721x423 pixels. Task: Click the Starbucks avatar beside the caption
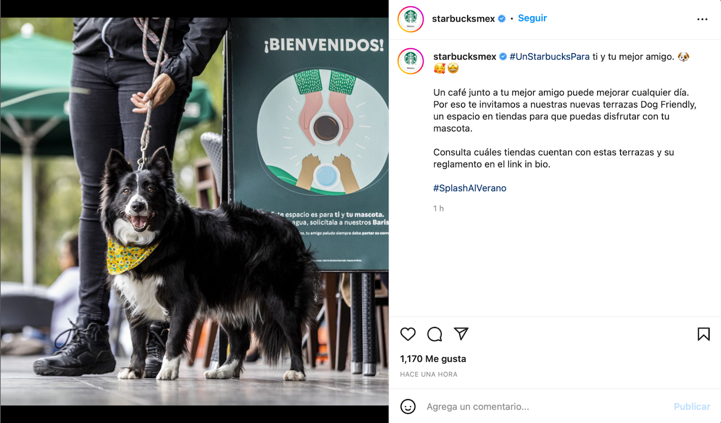(411, 61)
